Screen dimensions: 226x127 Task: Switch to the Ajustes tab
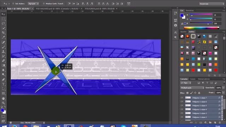click(183, 32)
